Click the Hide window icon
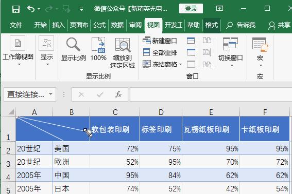 (191, 52)
